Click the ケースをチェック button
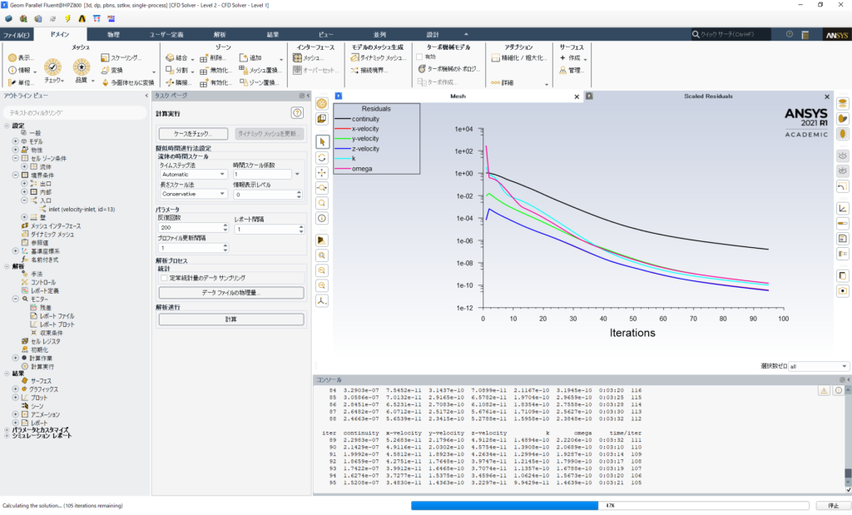The image size is (852, 515). coord(193,134)
